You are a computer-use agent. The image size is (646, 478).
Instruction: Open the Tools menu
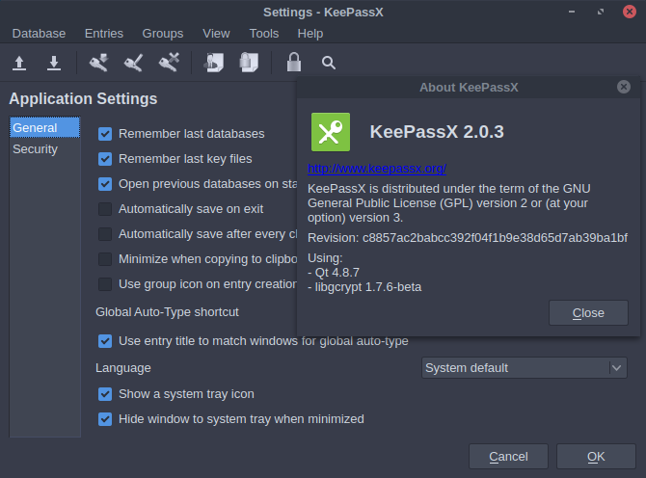coord(264,33)
